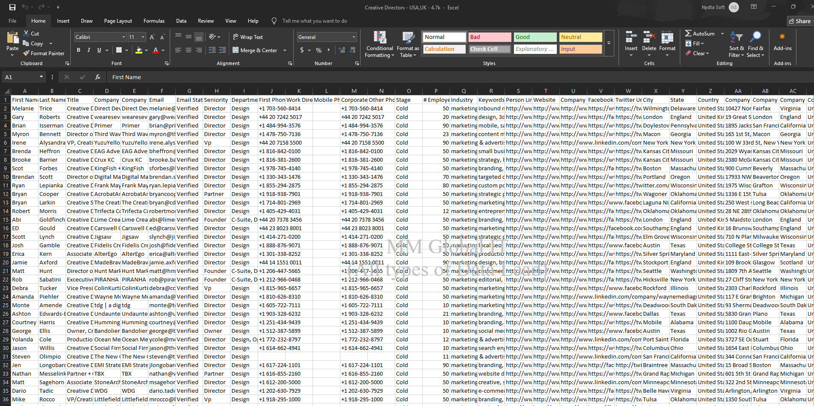Image resolution: width=814 pixels, height=406 pixels.
Task: Click the Format cells icon
Action: point(667,37)
